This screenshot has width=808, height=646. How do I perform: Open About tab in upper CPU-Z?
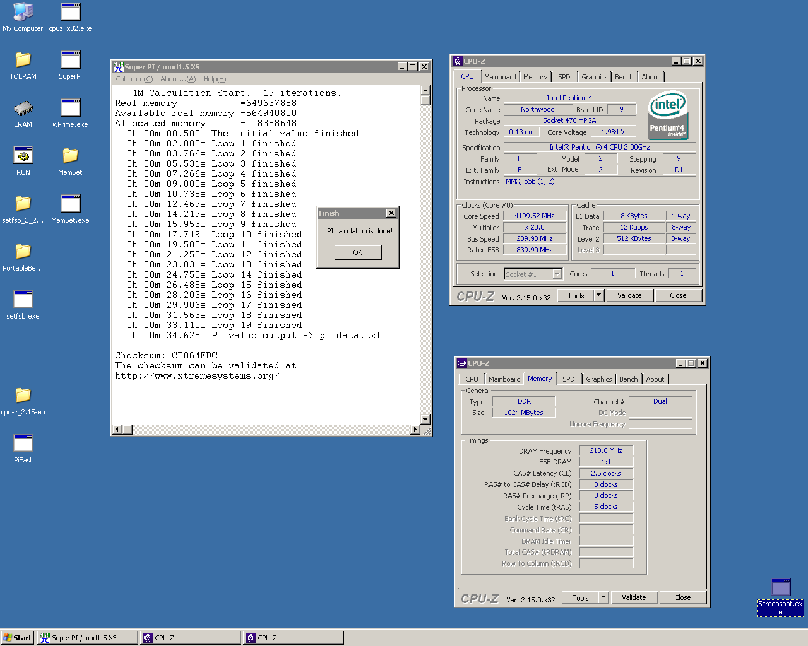coord(651,77)
